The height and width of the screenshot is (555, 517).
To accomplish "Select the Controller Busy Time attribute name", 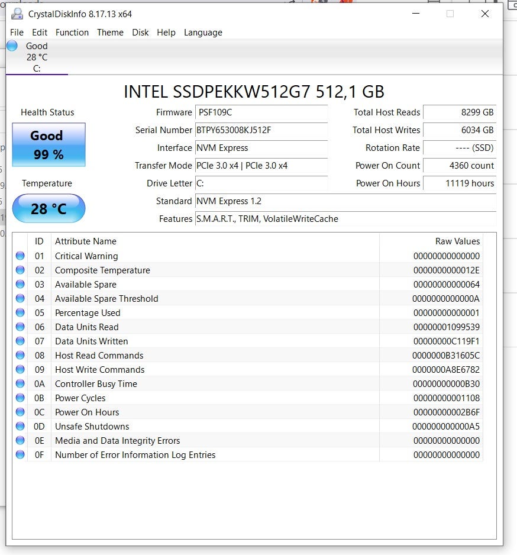I will (96, 383).
